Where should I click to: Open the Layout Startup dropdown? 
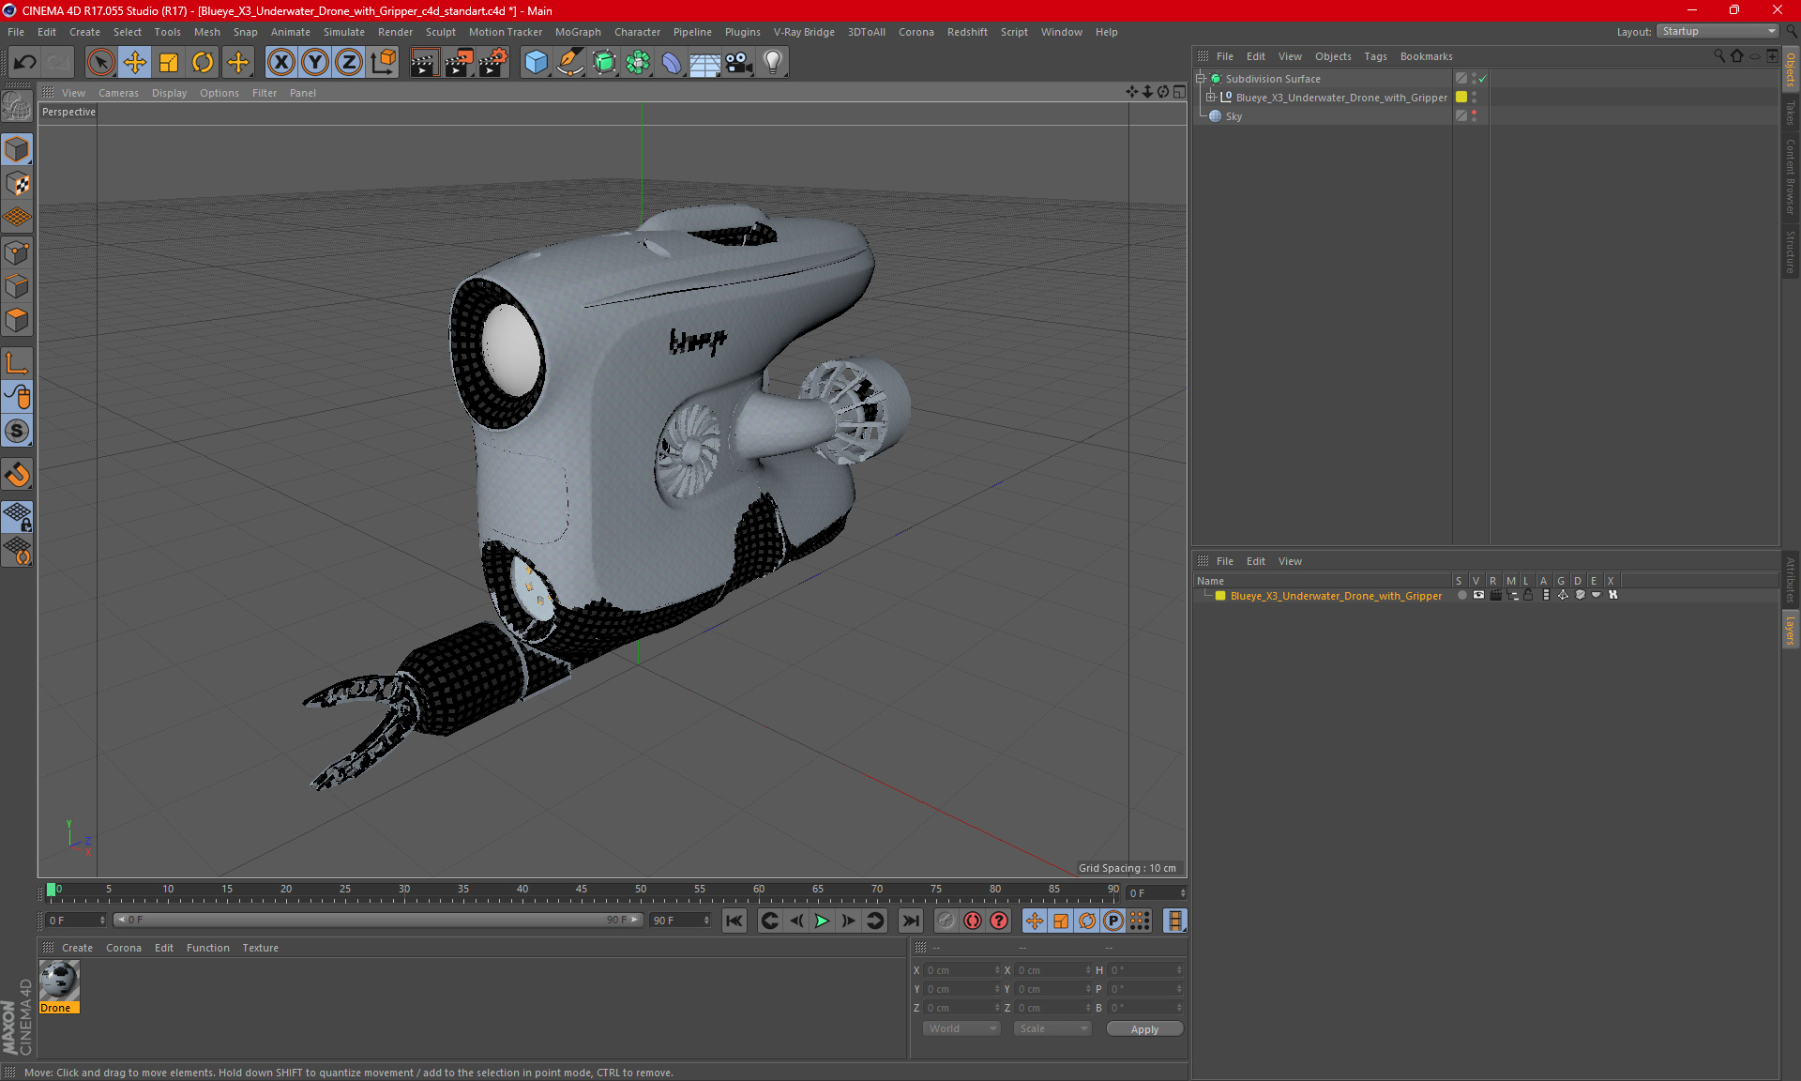click(x=1718, y=31)
